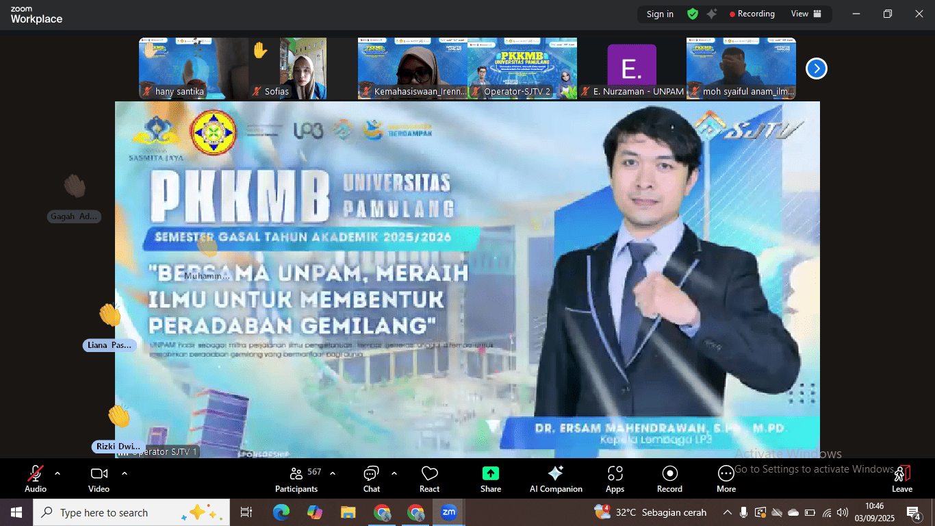Leave the meeting
Viewport: 935px width, 526px height.
(902, 479)
